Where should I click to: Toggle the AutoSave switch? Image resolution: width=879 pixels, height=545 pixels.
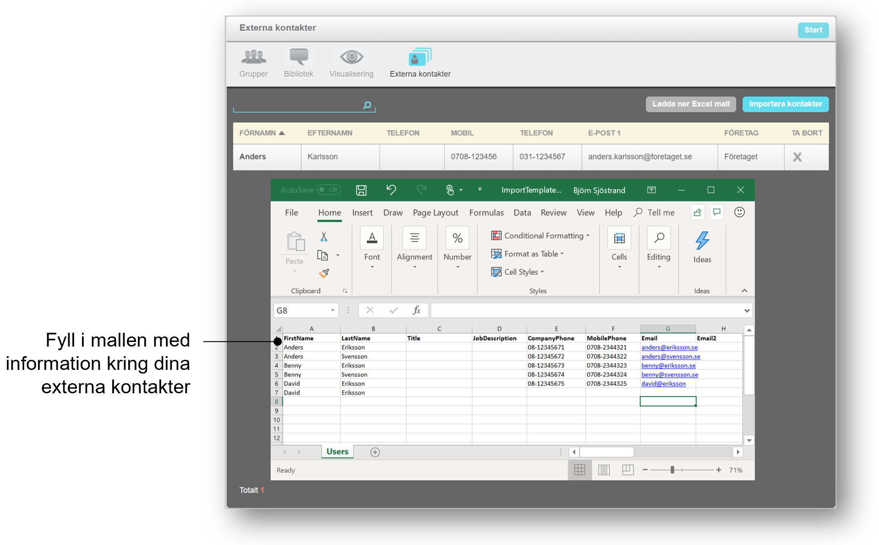329,190
